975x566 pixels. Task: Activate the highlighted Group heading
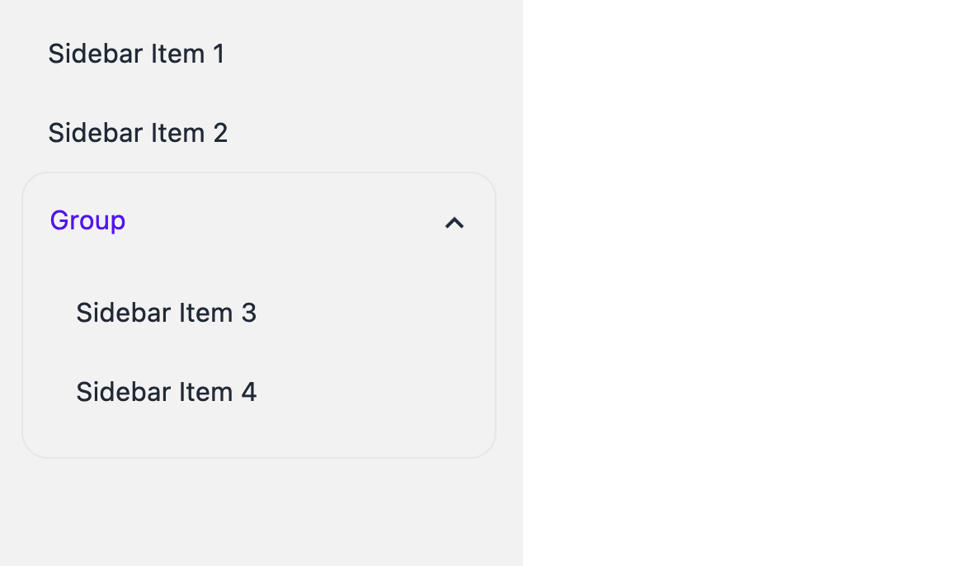tap(87, 220)
